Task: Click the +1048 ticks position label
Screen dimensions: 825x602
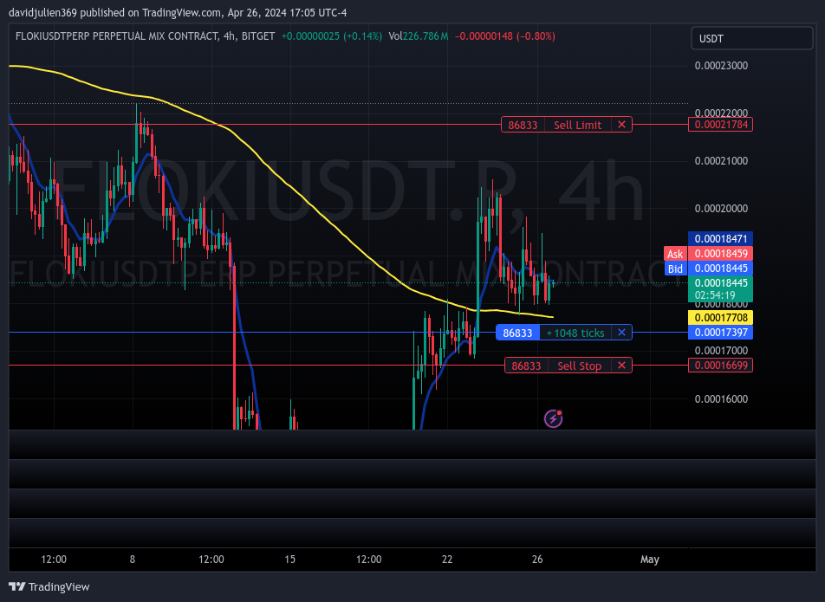Action: [575, 333]
